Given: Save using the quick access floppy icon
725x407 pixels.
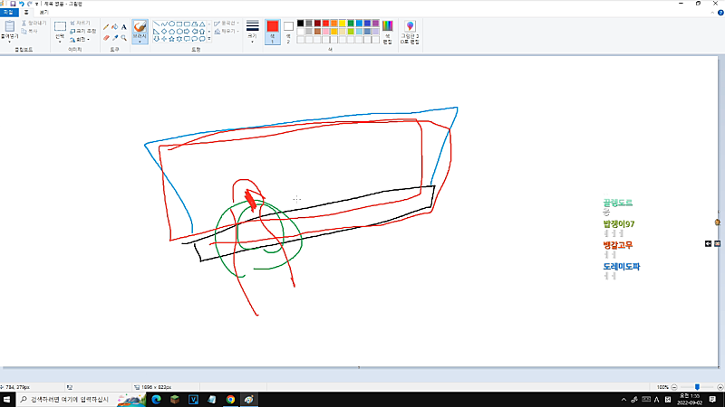Looking at the screenshot, I should coord(13,4).
